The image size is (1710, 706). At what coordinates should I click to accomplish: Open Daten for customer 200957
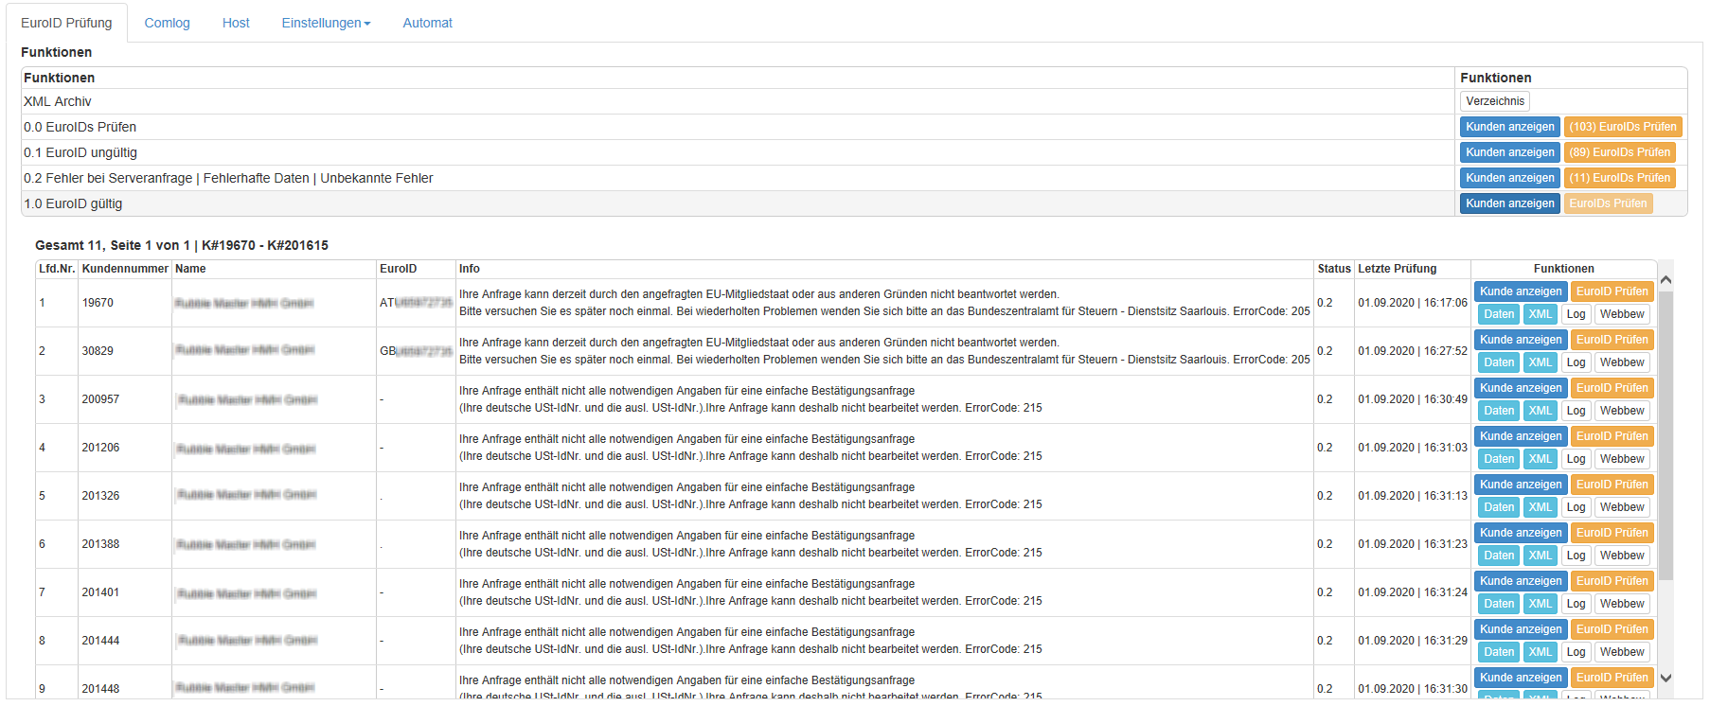1498,411
